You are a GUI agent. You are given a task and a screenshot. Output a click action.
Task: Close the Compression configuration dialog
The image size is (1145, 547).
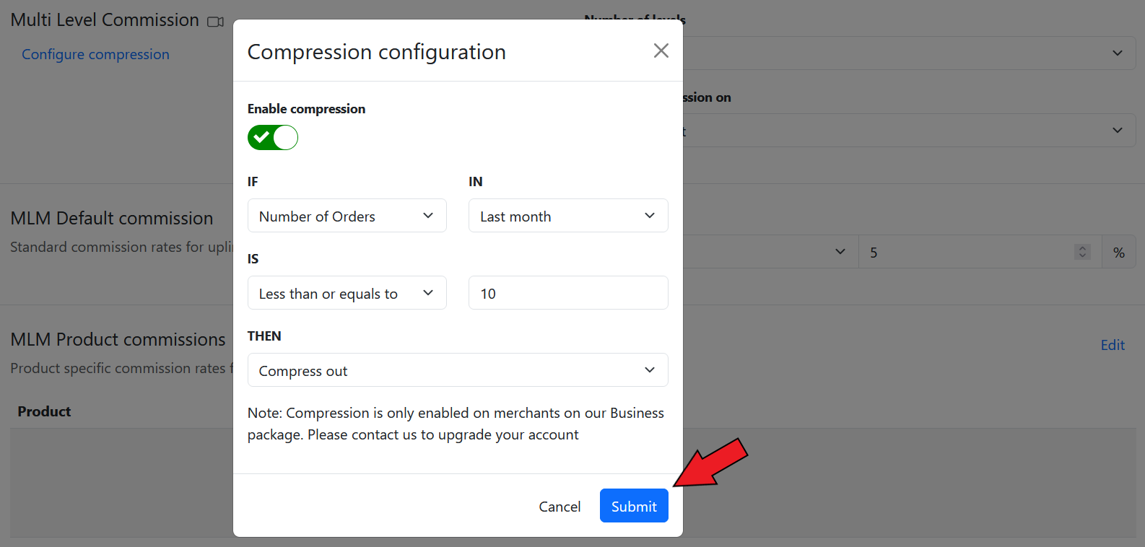(x=661, y=51)
